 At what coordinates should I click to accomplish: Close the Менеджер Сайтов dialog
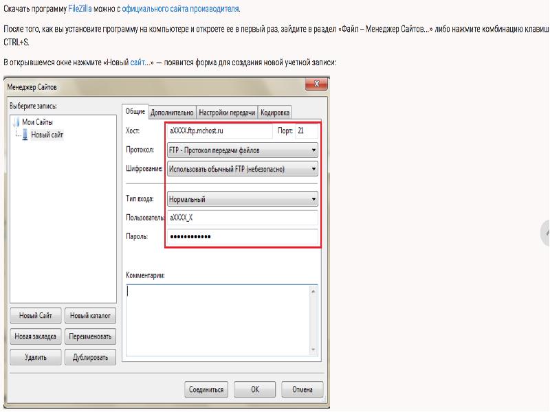click(x=317, y=84)
